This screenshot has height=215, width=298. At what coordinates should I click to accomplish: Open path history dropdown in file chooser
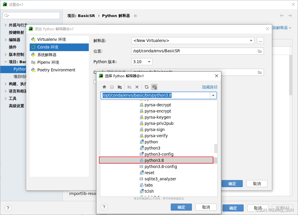[213, 95]
